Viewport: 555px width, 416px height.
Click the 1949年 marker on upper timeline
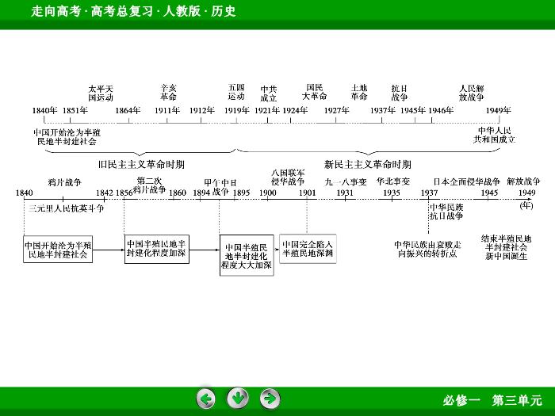coord(498,110)
